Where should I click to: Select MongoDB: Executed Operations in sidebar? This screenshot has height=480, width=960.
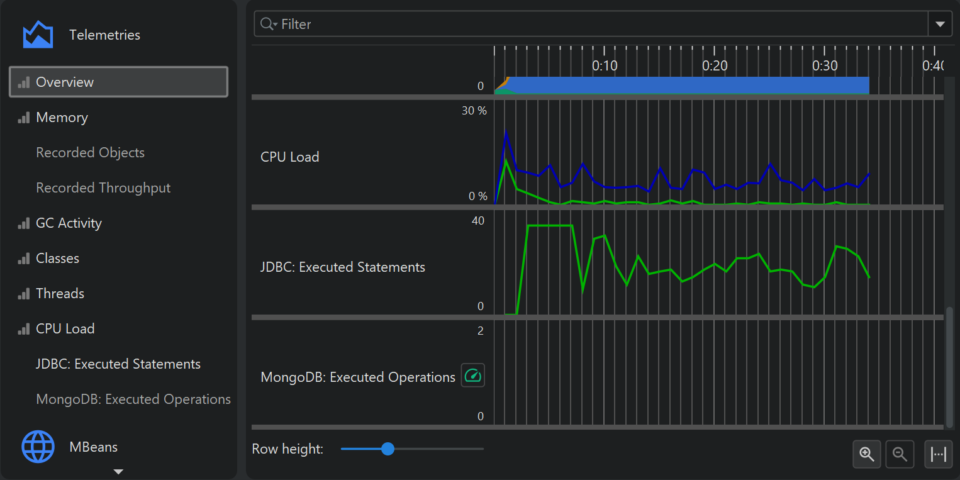coord(133,399)
